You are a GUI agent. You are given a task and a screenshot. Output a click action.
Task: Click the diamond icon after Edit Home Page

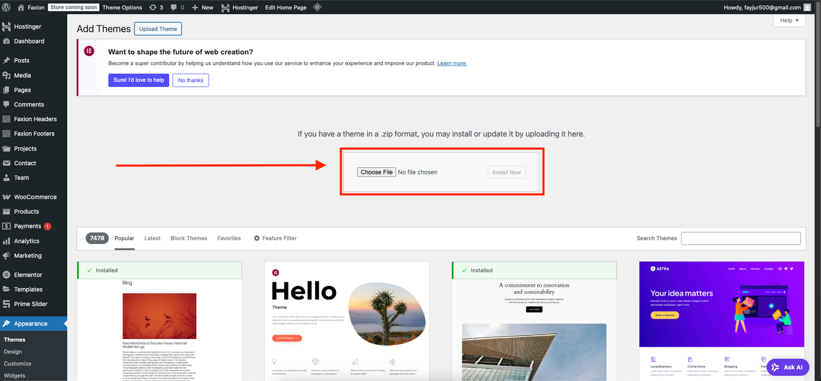coord(317,7)
